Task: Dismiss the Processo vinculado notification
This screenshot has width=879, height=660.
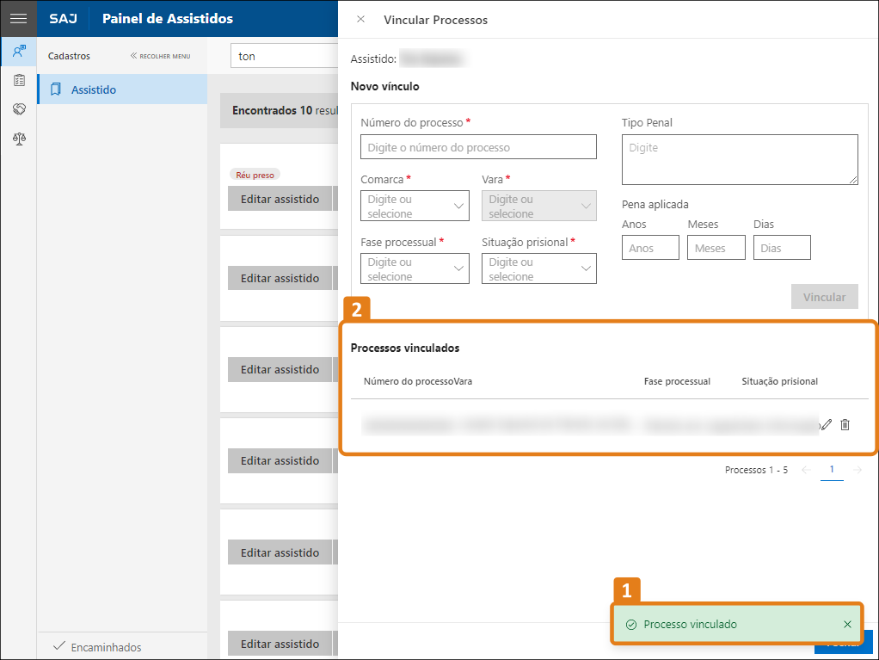Action: click(x=847, y=624)
